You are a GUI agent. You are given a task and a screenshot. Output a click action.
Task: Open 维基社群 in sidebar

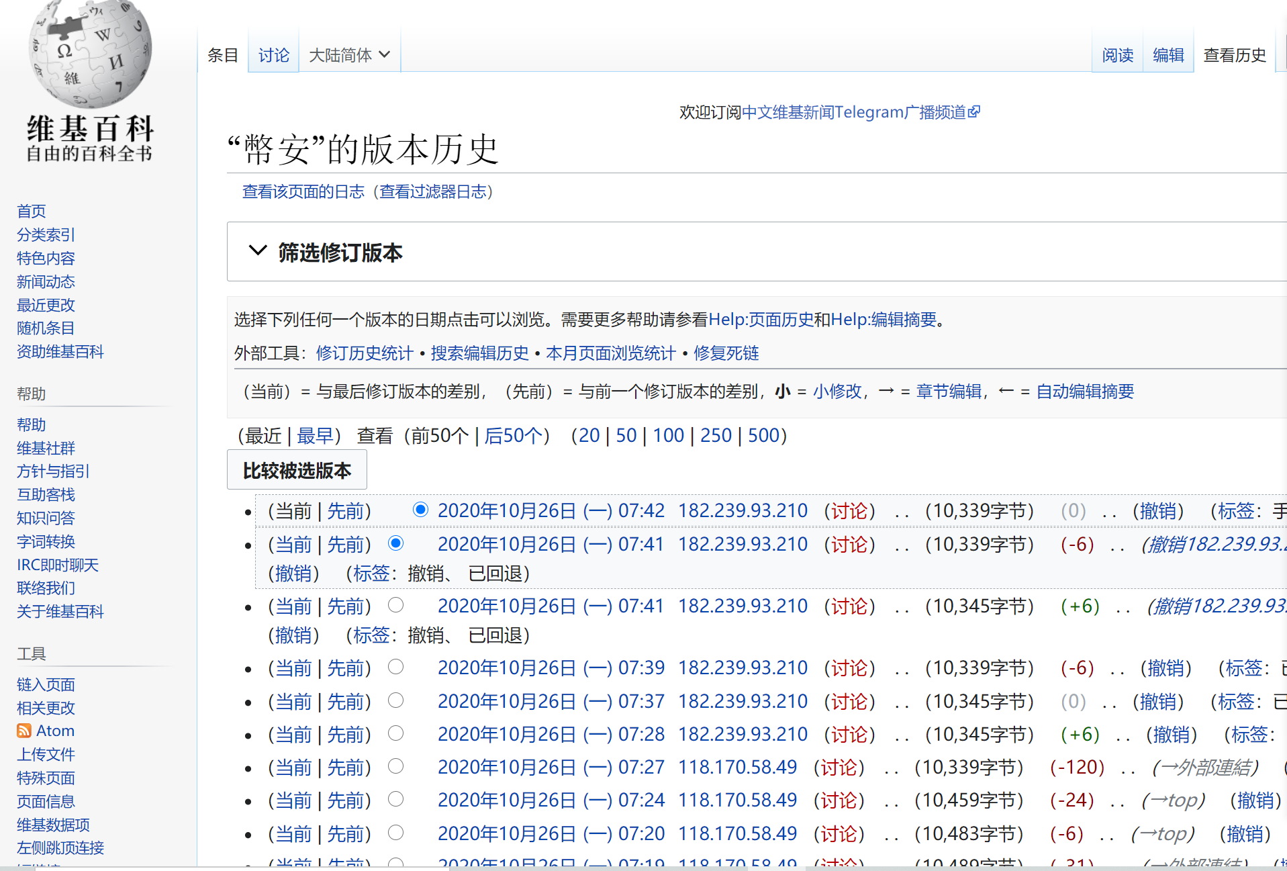pyautogui.click(x=46, y=448)
